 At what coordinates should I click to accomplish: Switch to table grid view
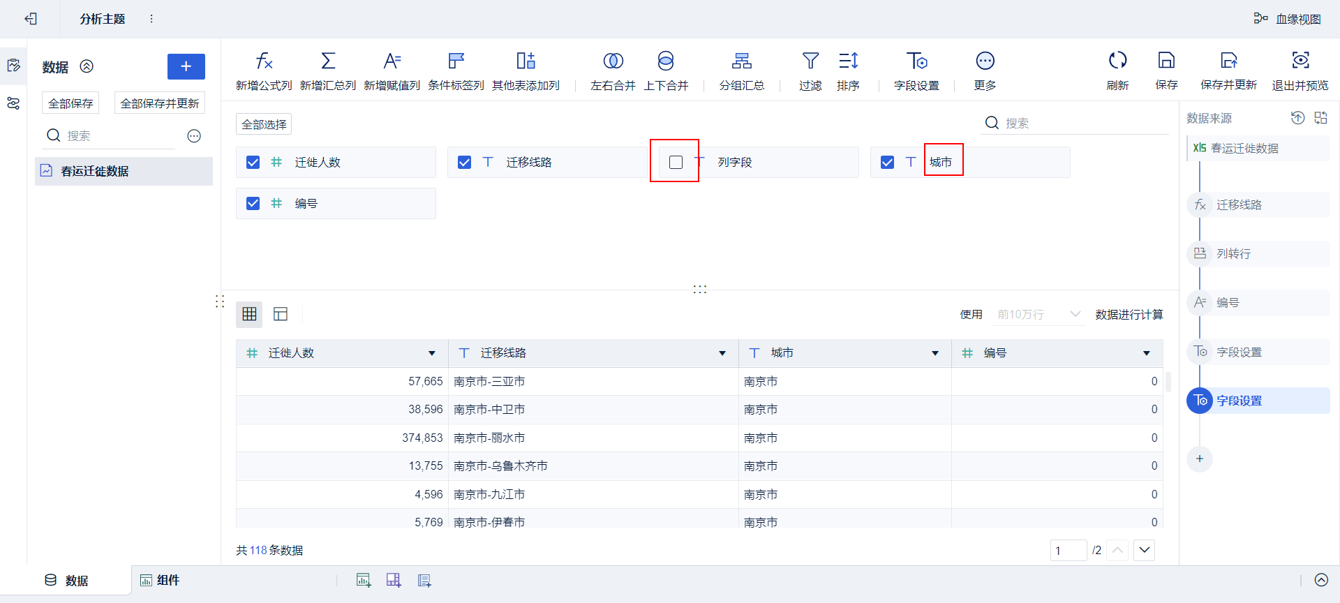pos(249,314)
